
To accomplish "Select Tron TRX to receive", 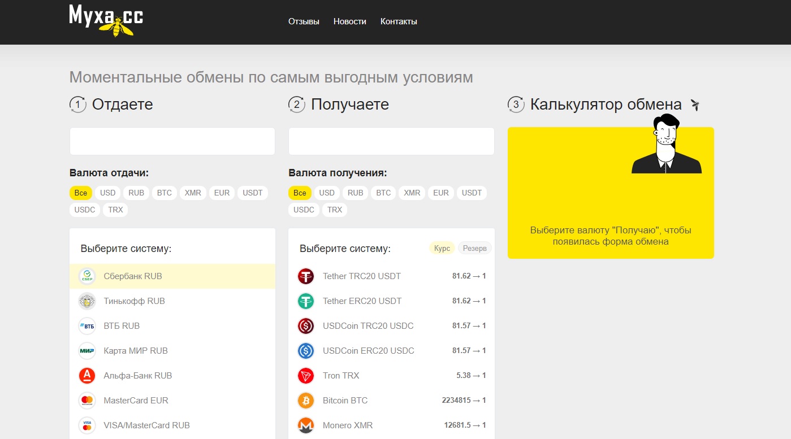I will [391, 376].
